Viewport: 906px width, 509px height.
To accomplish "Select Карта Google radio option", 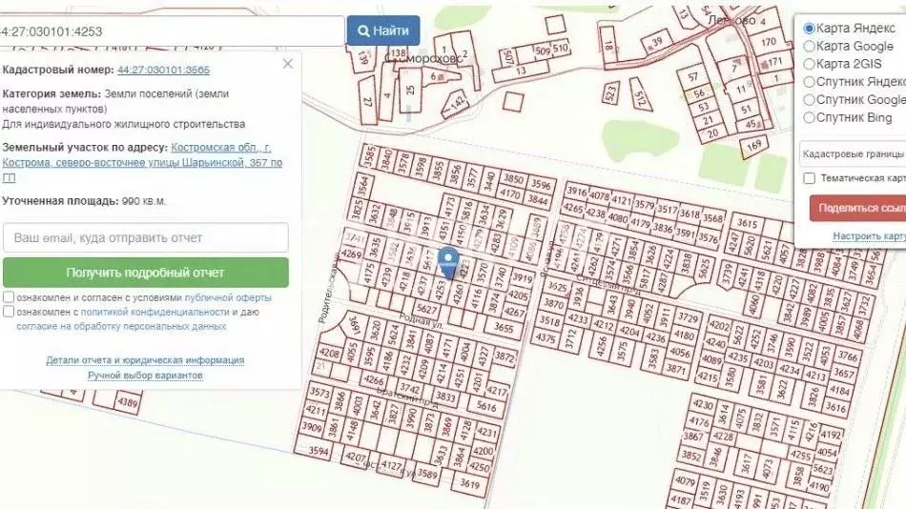I will pos(810,46).
